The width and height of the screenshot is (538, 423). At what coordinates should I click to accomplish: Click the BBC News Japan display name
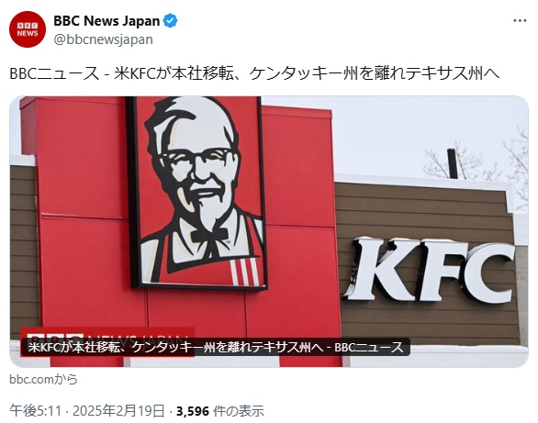[x=106, y=21]
